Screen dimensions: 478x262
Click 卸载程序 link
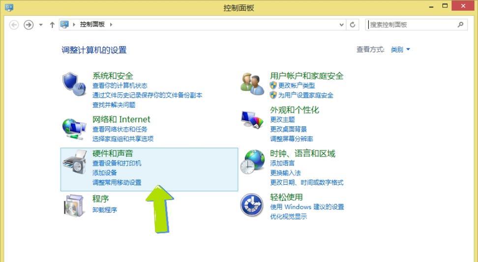click(x=105, y=210)
